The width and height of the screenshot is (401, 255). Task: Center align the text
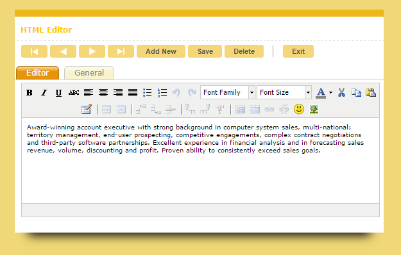103,92
